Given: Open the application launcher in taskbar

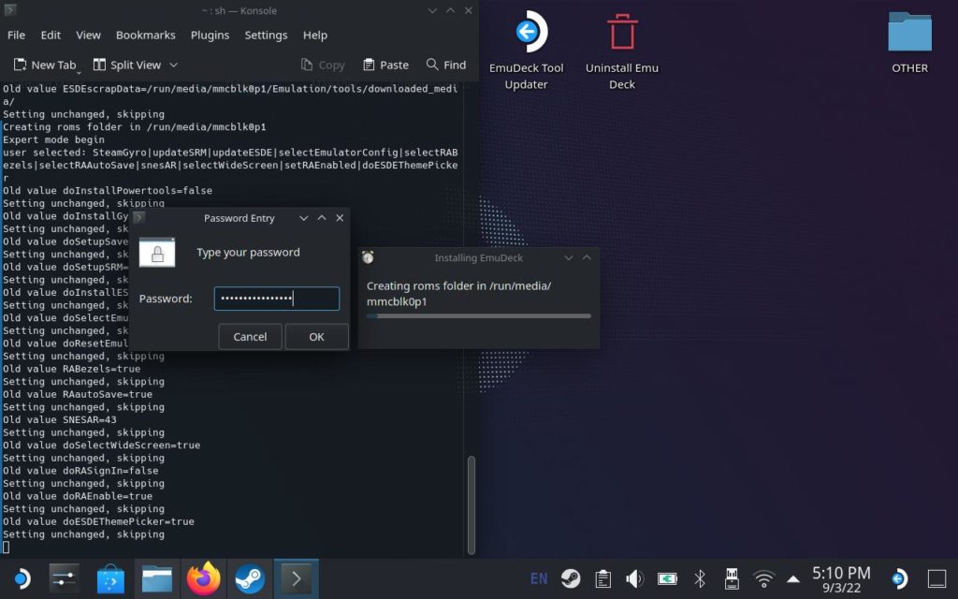Looking at the screenshot, I should [x=21, y=578].
